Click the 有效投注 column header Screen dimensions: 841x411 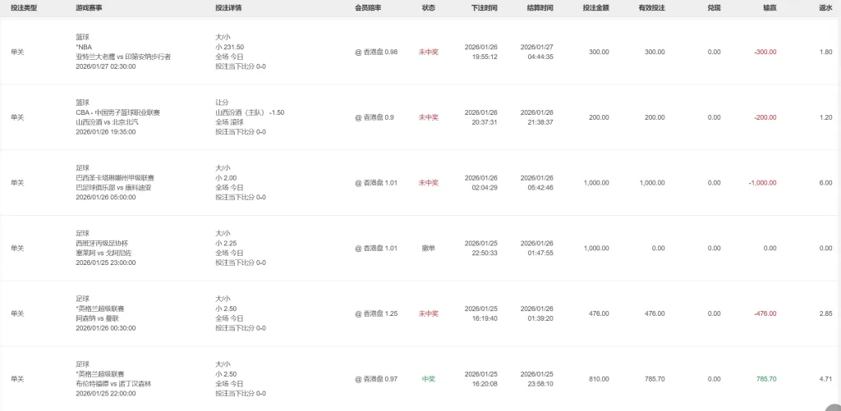pyautogui.click(x=651, y=7)
